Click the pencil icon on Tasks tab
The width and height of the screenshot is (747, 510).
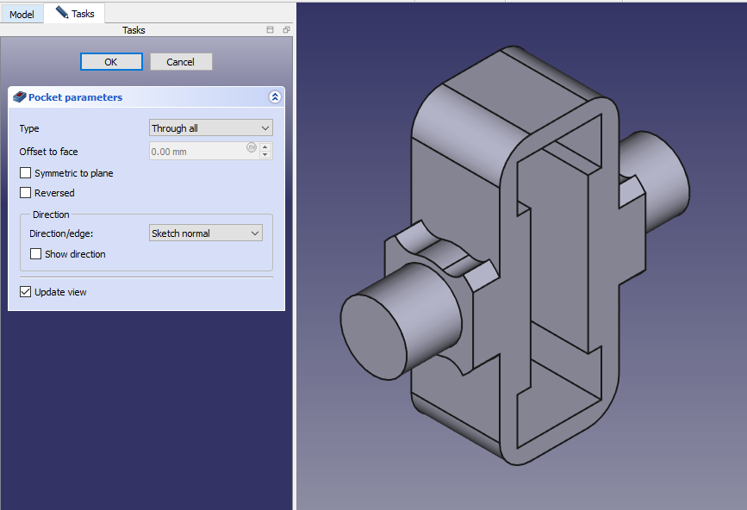tap(61, 13)
